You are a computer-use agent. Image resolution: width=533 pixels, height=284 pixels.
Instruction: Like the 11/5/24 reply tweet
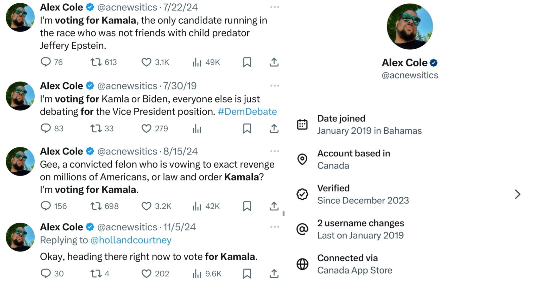pos(146,274)
